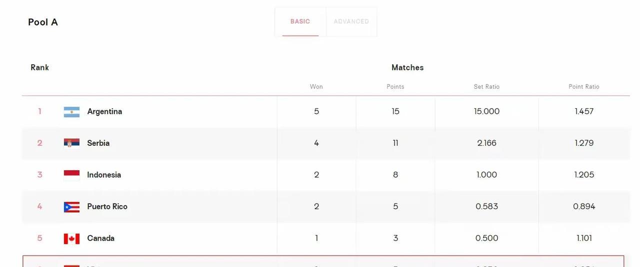Viewport: 640px width, 267px height.
Task: Click Argentina's set ratio value 15.000
Action: (486, 111)
